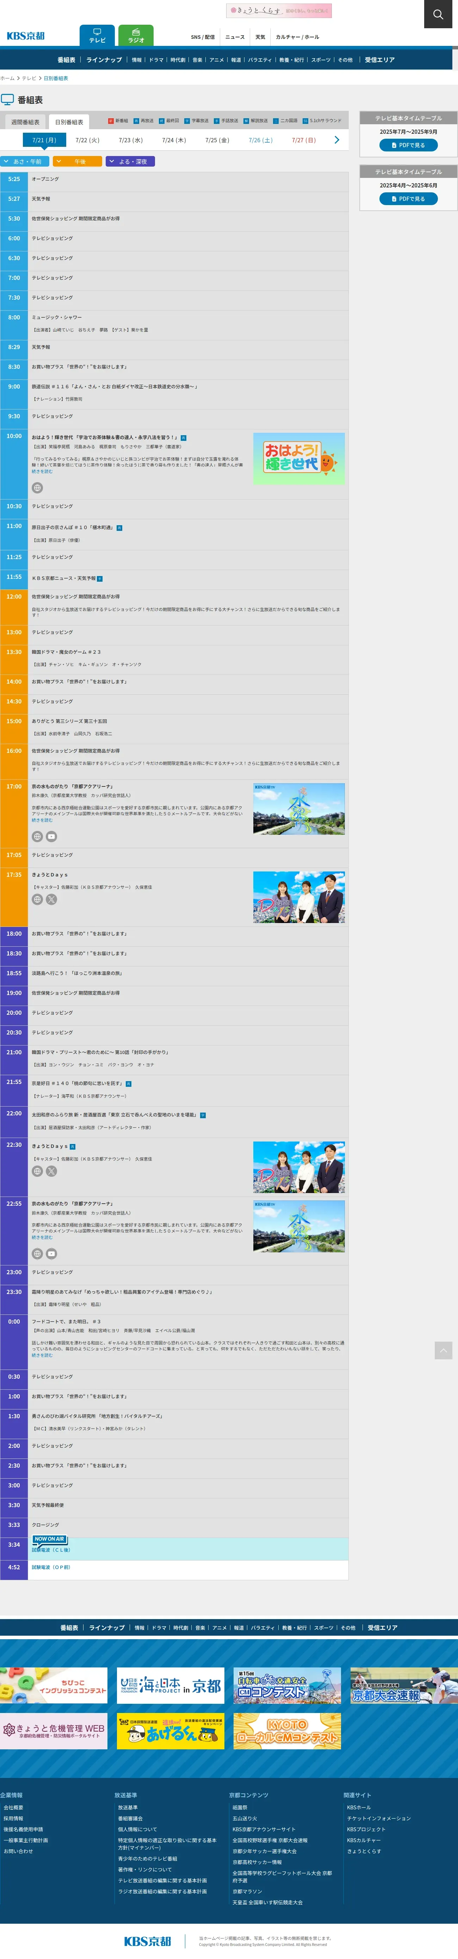
Task: Open the globe icon in the 22:55 京の水ものがたり row
Action: click(37, 1254)
